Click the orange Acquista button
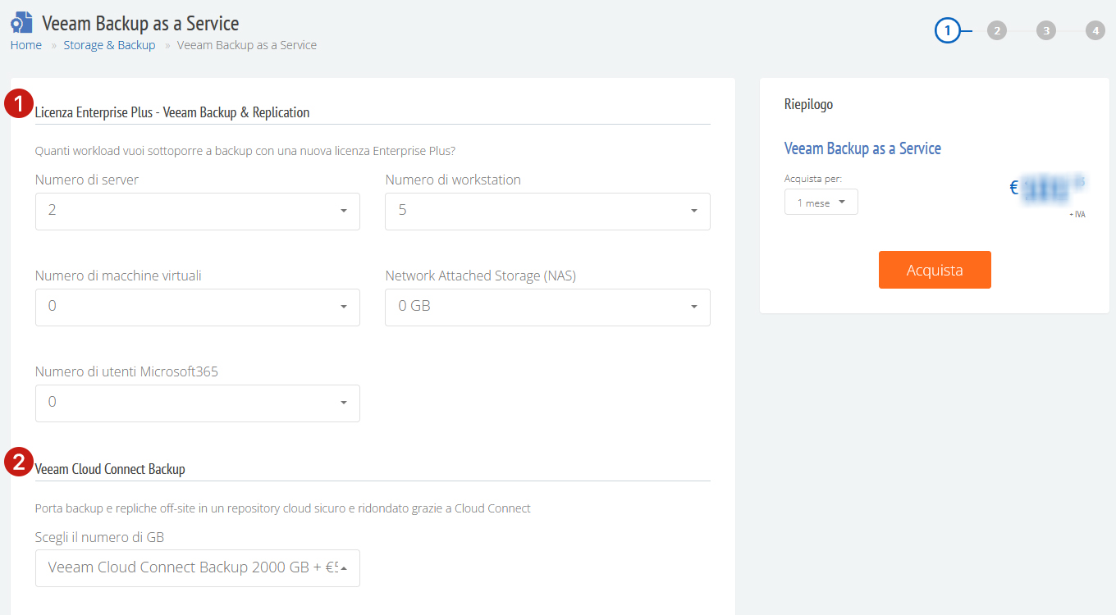The height and width of the screenshot is (615, 1116). tap(935, 270)
